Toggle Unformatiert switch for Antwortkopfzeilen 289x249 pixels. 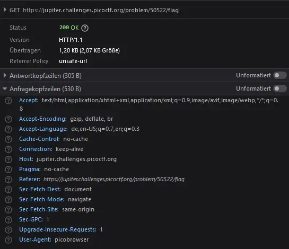click(x=280, y=75)
